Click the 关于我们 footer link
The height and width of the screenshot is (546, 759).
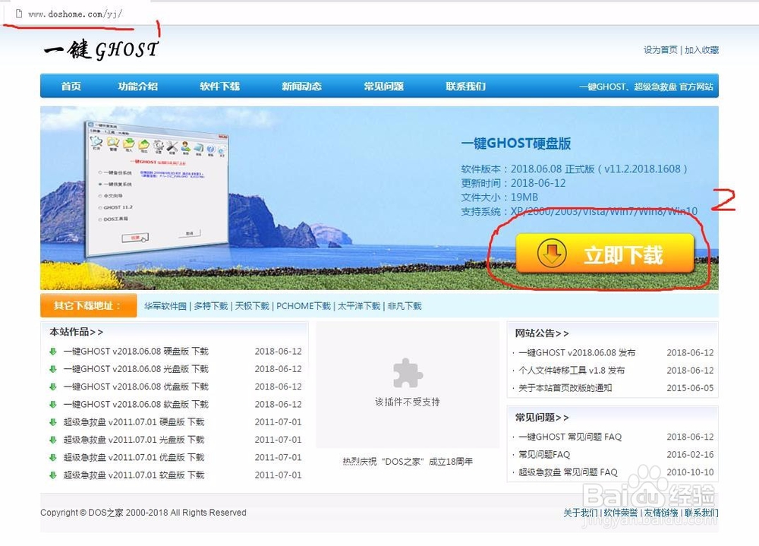(x=581, y=513)
